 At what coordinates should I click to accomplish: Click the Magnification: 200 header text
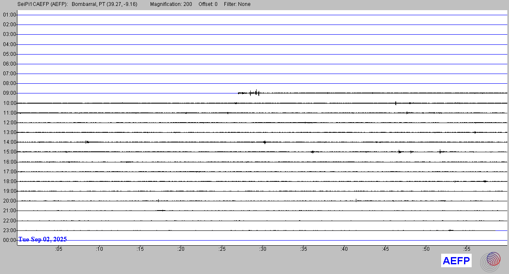(x=171, y=4)
